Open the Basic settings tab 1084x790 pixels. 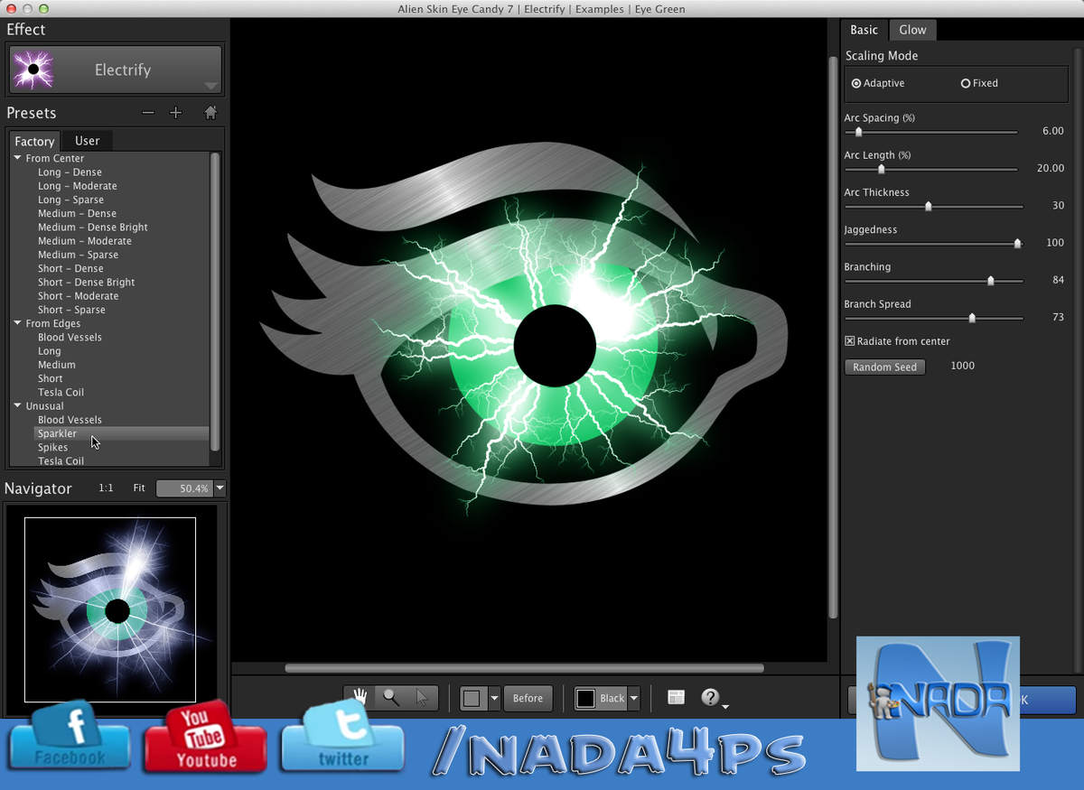pos(864,30)
